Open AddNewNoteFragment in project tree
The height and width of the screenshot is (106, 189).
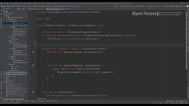[20, 45]
